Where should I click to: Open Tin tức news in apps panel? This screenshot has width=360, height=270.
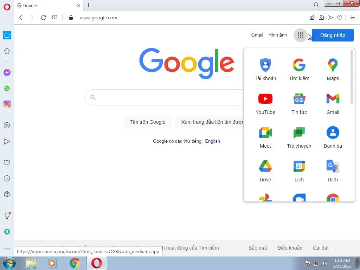[299, 103]
